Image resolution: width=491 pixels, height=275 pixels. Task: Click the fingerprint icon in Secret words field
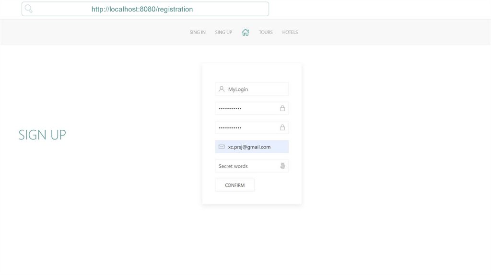[x=282, y=166]
